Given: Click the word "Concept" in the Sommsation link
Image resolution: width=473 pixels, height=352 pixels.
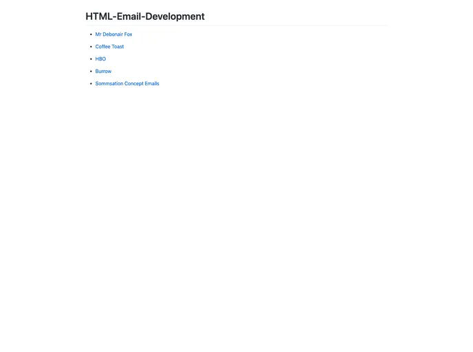Looking at the screenshot, I should (x=133, y=84).
